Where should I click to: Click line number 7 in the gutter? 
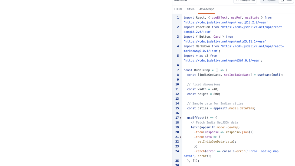point(178,70)
